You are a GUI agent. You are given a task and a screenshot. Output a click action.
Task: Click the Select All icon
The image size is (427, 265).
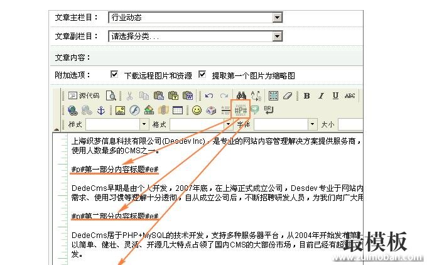pyautogui.click(x=273, y=95)
